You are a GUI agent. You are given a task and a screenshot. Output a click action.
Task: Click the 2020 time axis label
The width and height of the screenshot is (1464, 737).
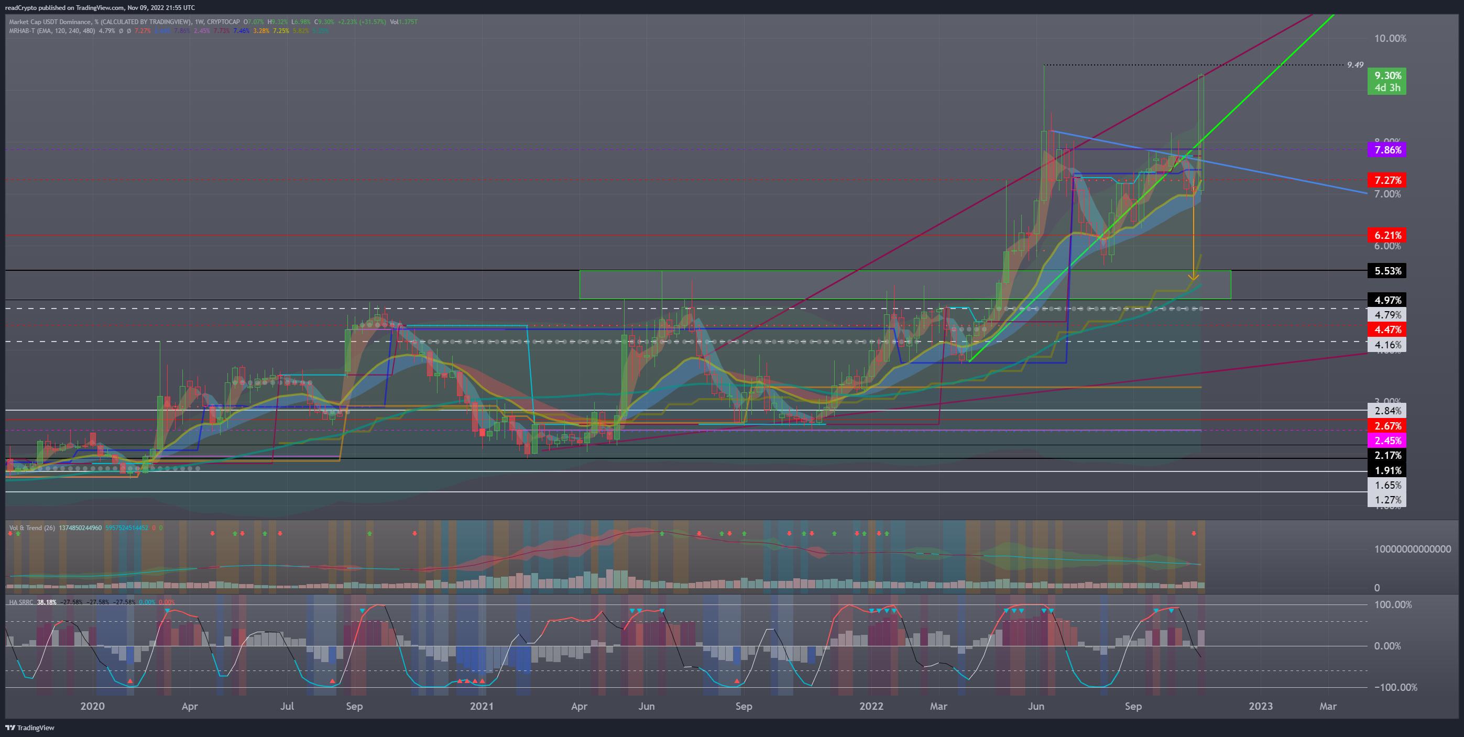click(x=92, y=706)
